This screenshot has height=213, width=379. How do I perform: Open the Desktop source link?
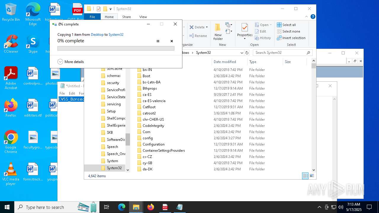click(97, 35)
